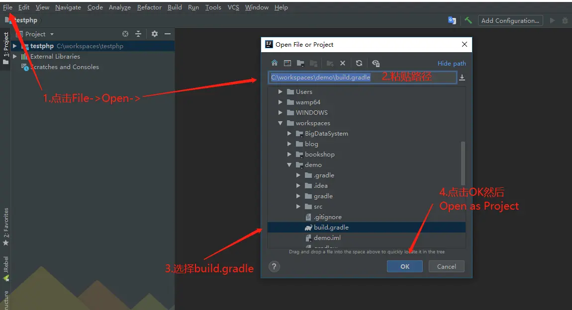
Task: Click the Module directory icon in dialog
Action: point(313,63)
